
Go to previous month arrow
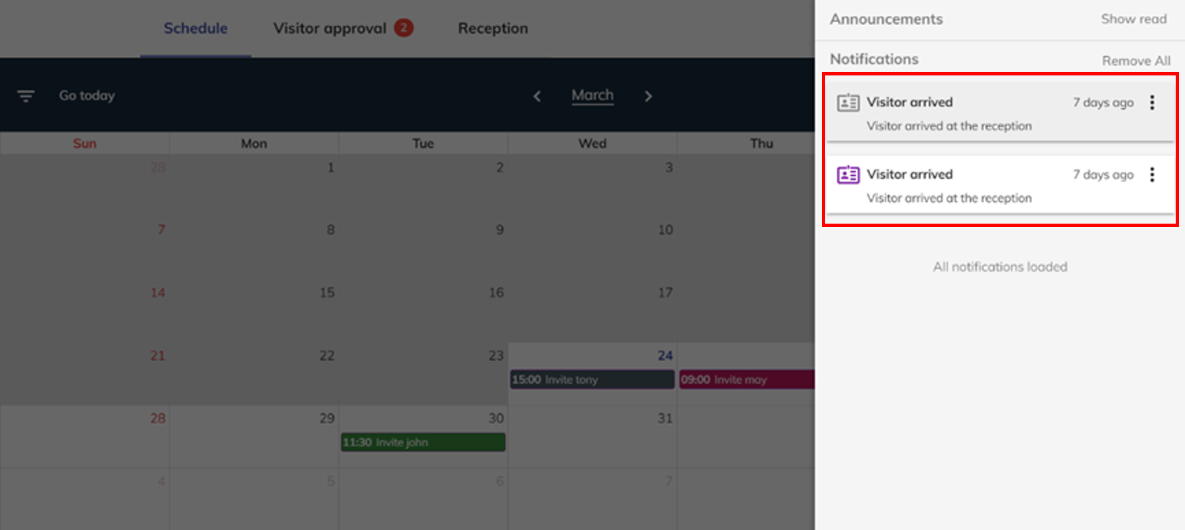pos(537,97)
